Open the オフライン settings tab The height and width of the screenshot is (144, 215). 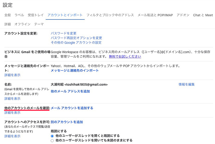tap(22, 24)
